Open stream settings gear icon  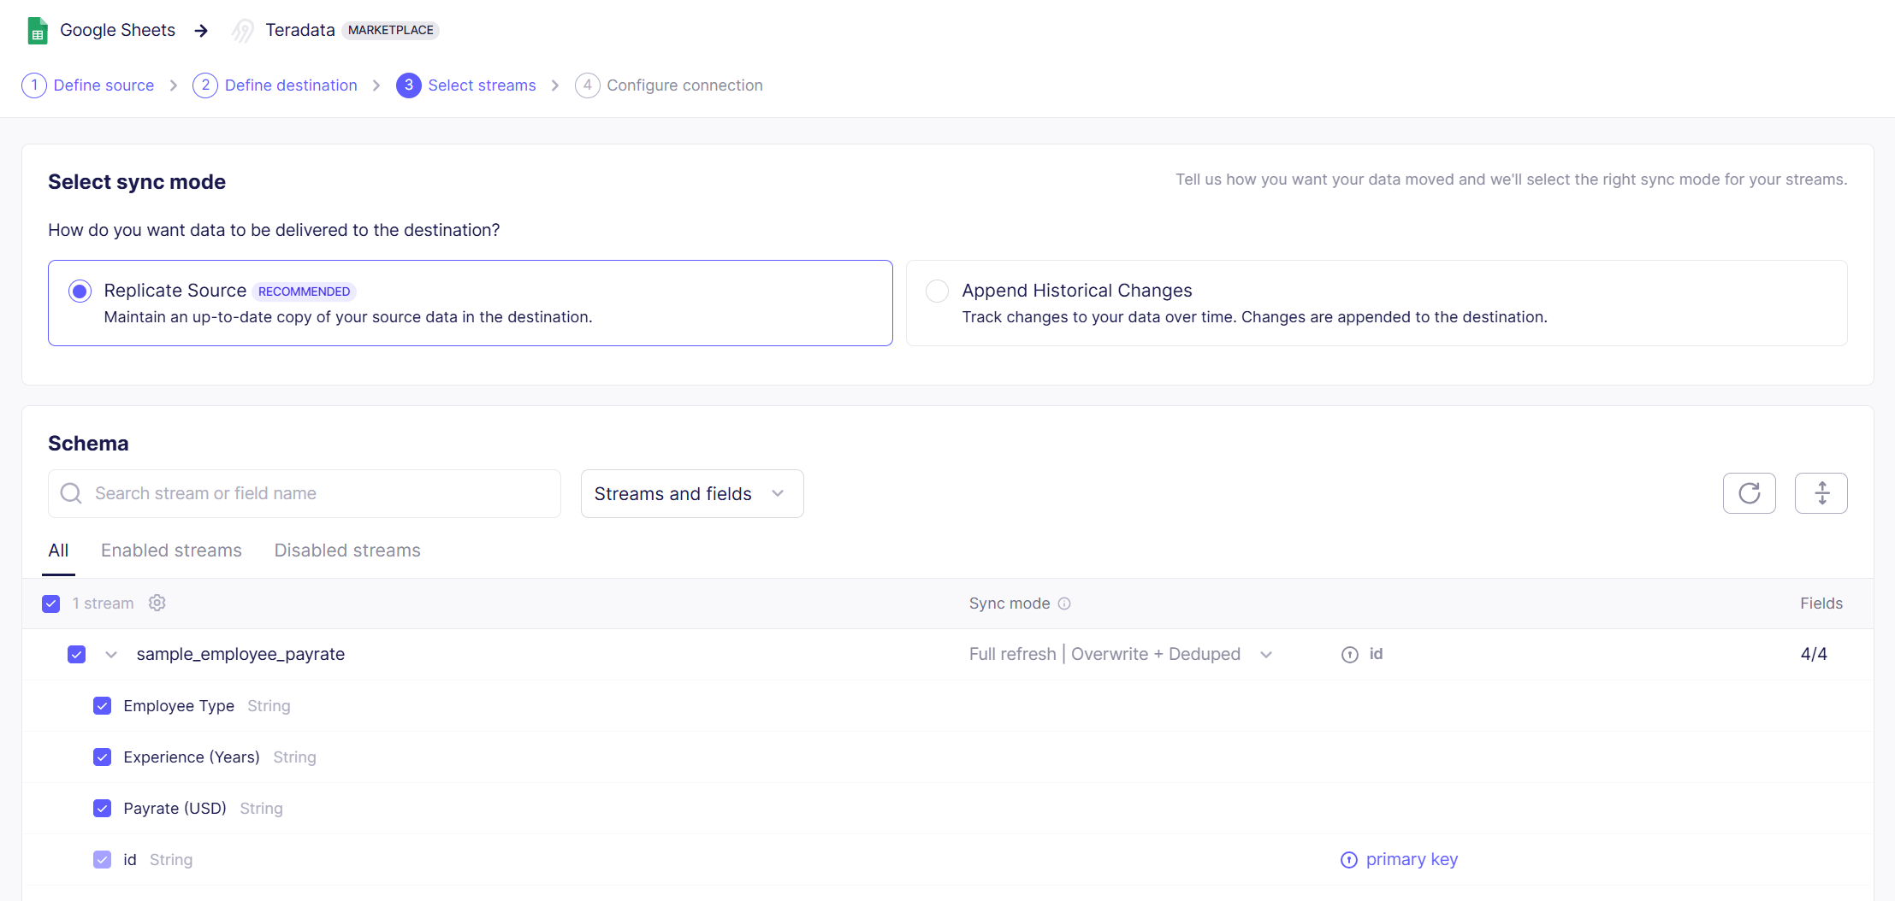[157, 603]
